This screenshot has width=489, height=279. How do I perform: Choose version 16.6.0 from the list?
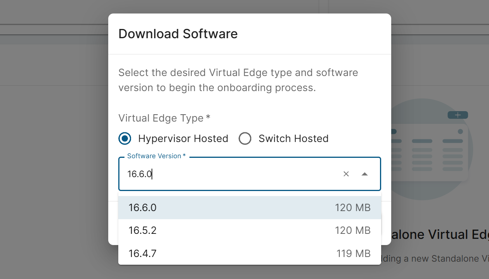pos(143,208)
